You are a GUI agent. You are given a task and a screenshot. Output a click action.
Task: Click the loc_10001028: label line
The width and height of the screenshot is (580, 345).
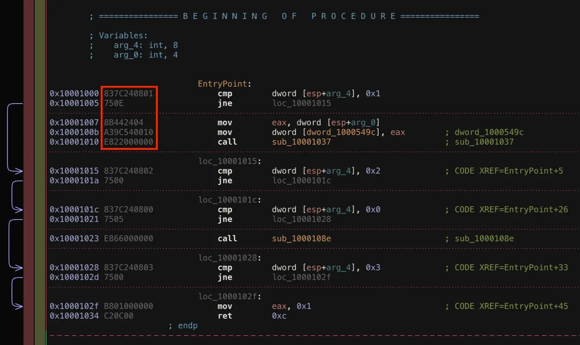230,258
